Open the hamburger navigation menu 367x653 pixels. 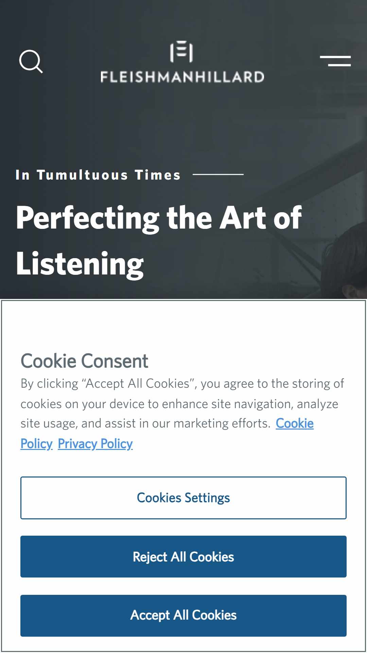pyautogui.click(x=335, y=61)
